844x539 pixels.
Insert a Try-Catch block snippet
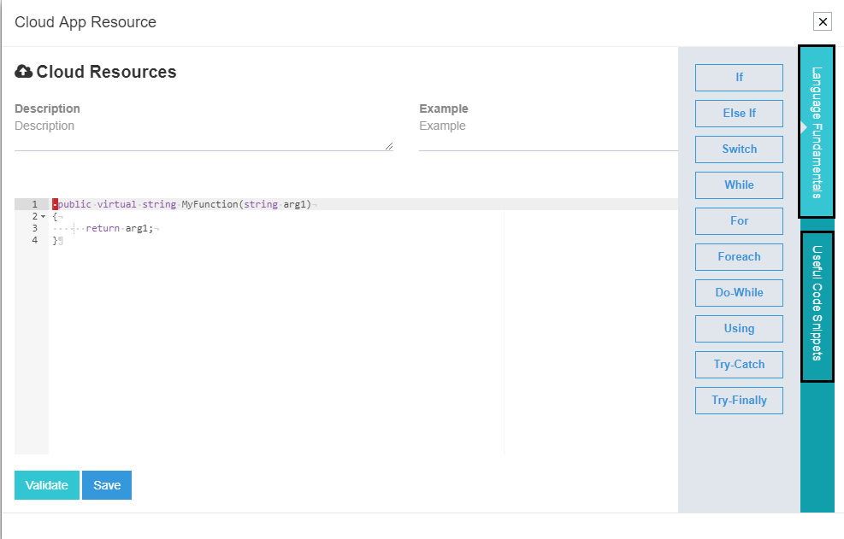point(738,364)
